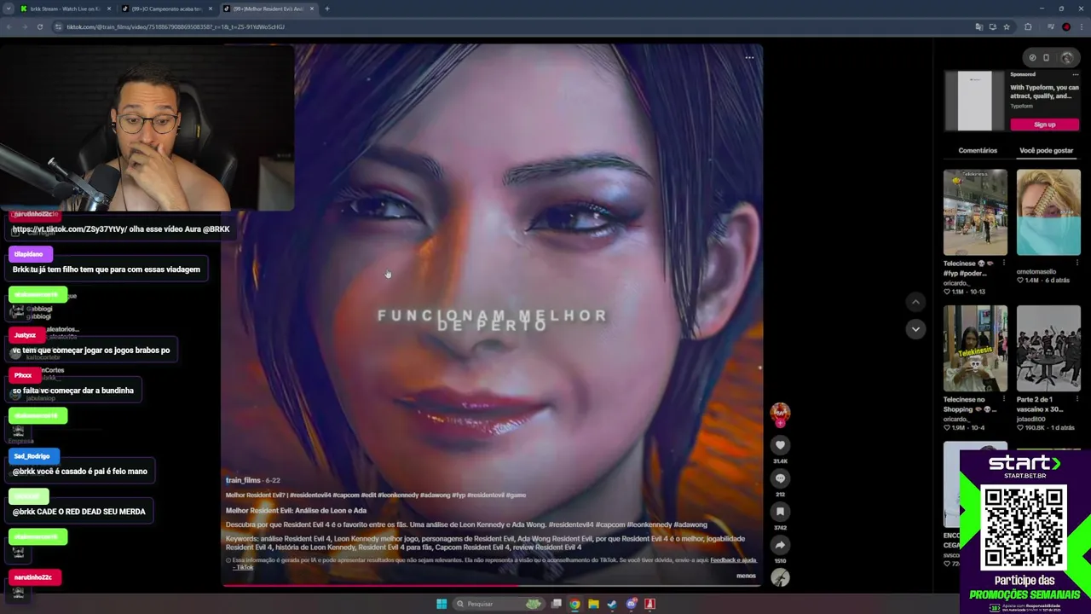
Task: Select the Melhor Resident Evil tab
Action: 268,9
